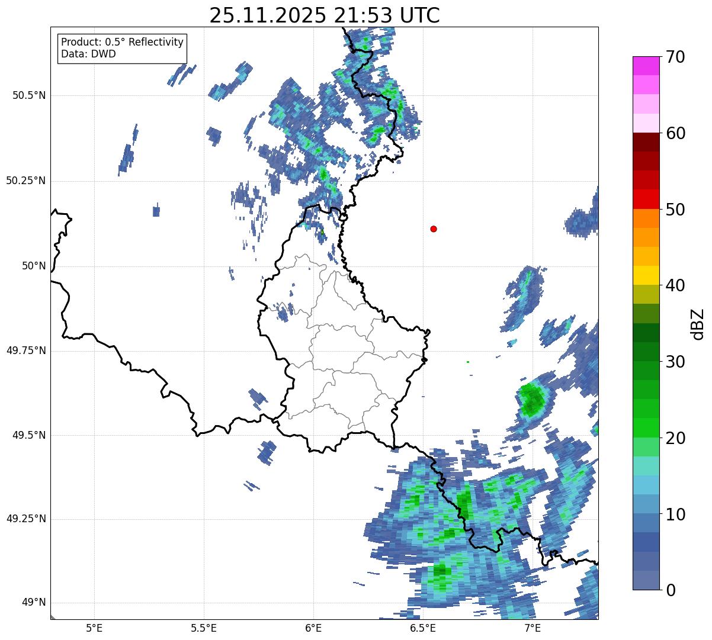Click the 70 value on colorbar

(676, 57)
